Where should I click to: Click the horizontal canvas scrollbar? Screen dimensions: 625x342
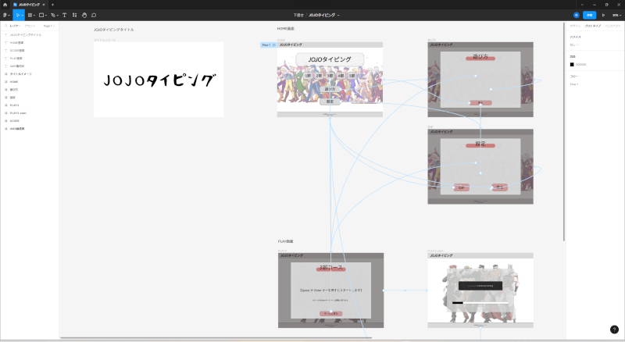point(216,338)
